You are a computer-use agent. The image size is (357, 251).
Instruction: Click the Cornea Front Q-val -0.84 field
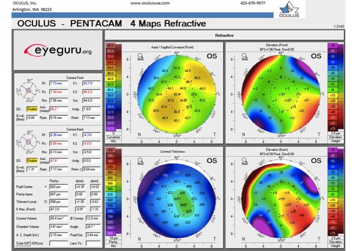pos(32,118)
